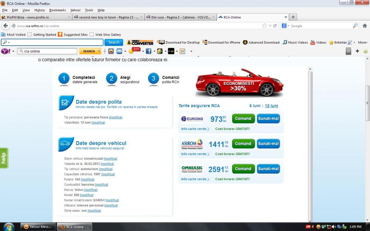Click the green help side tab
The width and height of the screenshot is (370, 231).
4,158
